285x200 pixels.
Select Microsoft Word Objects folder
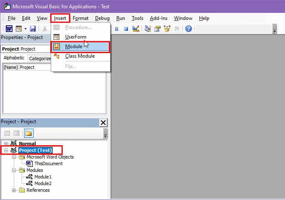pos(50,157)
